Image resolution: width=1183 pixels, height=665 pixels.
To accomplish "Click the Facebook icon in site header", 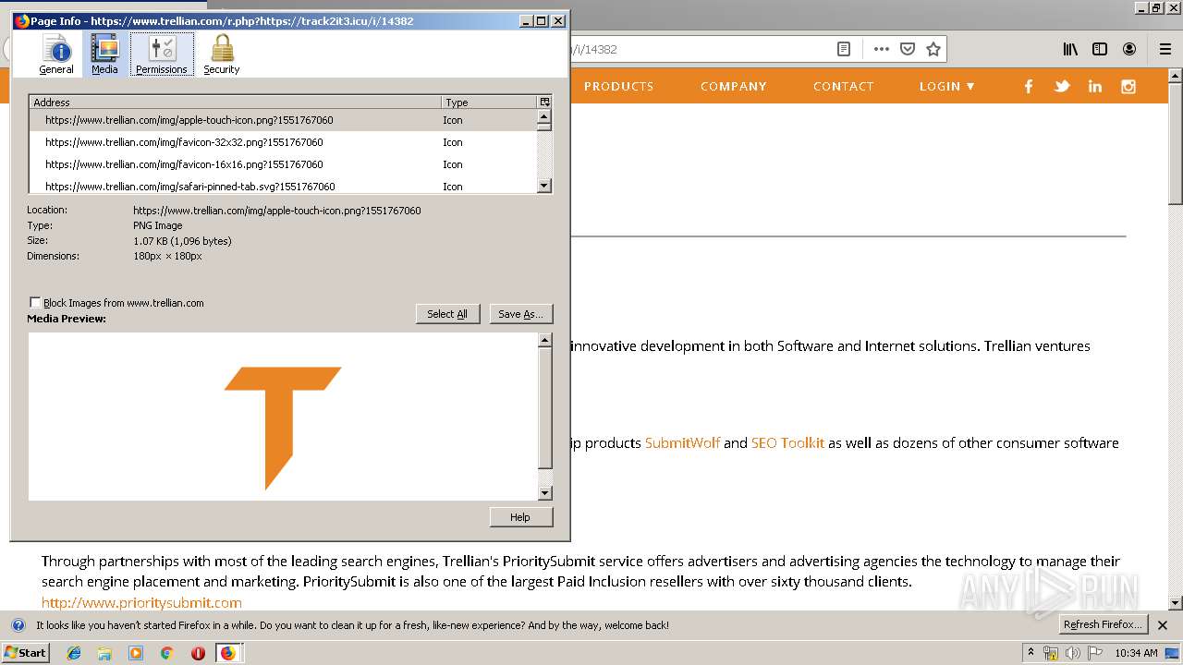I will (1029, 86).
